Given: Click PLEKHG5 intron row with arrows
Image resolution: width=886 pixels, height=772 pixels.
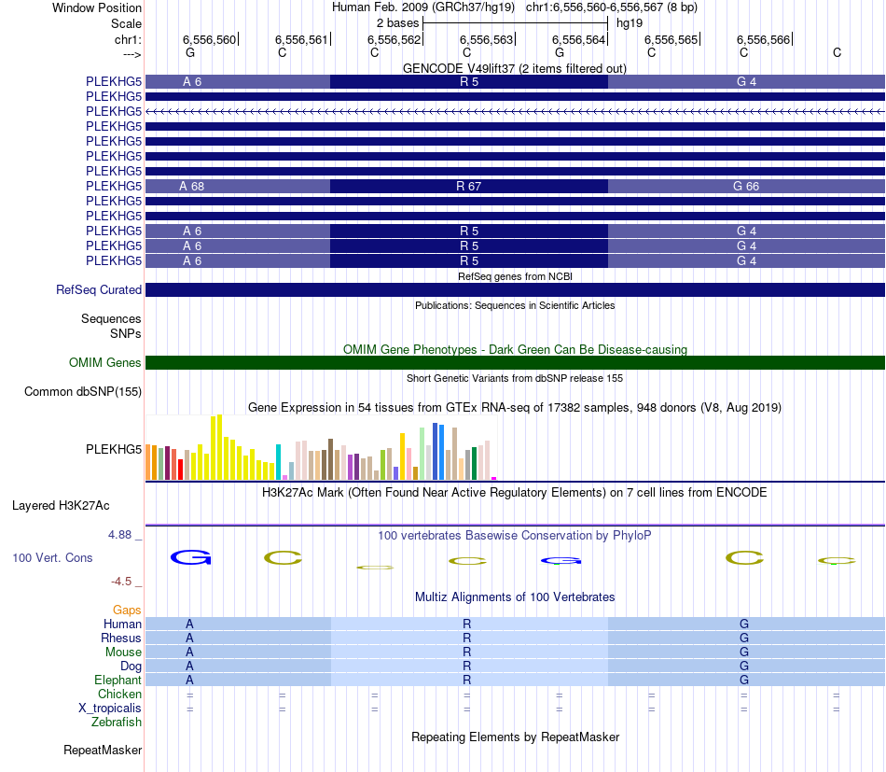Looking at the screenshot, I should pos(516,111).
